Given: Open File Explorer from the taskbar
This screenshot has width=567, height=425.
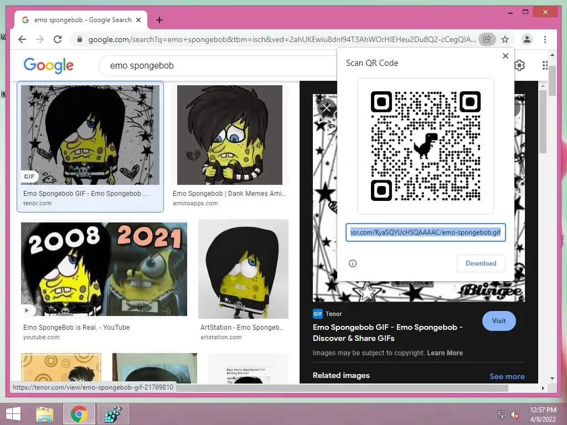Looking at the screenshot, I should tap(45, 414).
